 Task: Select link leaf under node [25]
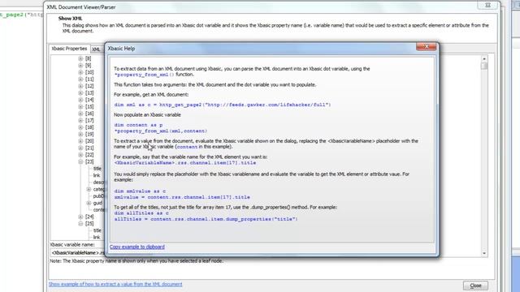click(97, 238)
